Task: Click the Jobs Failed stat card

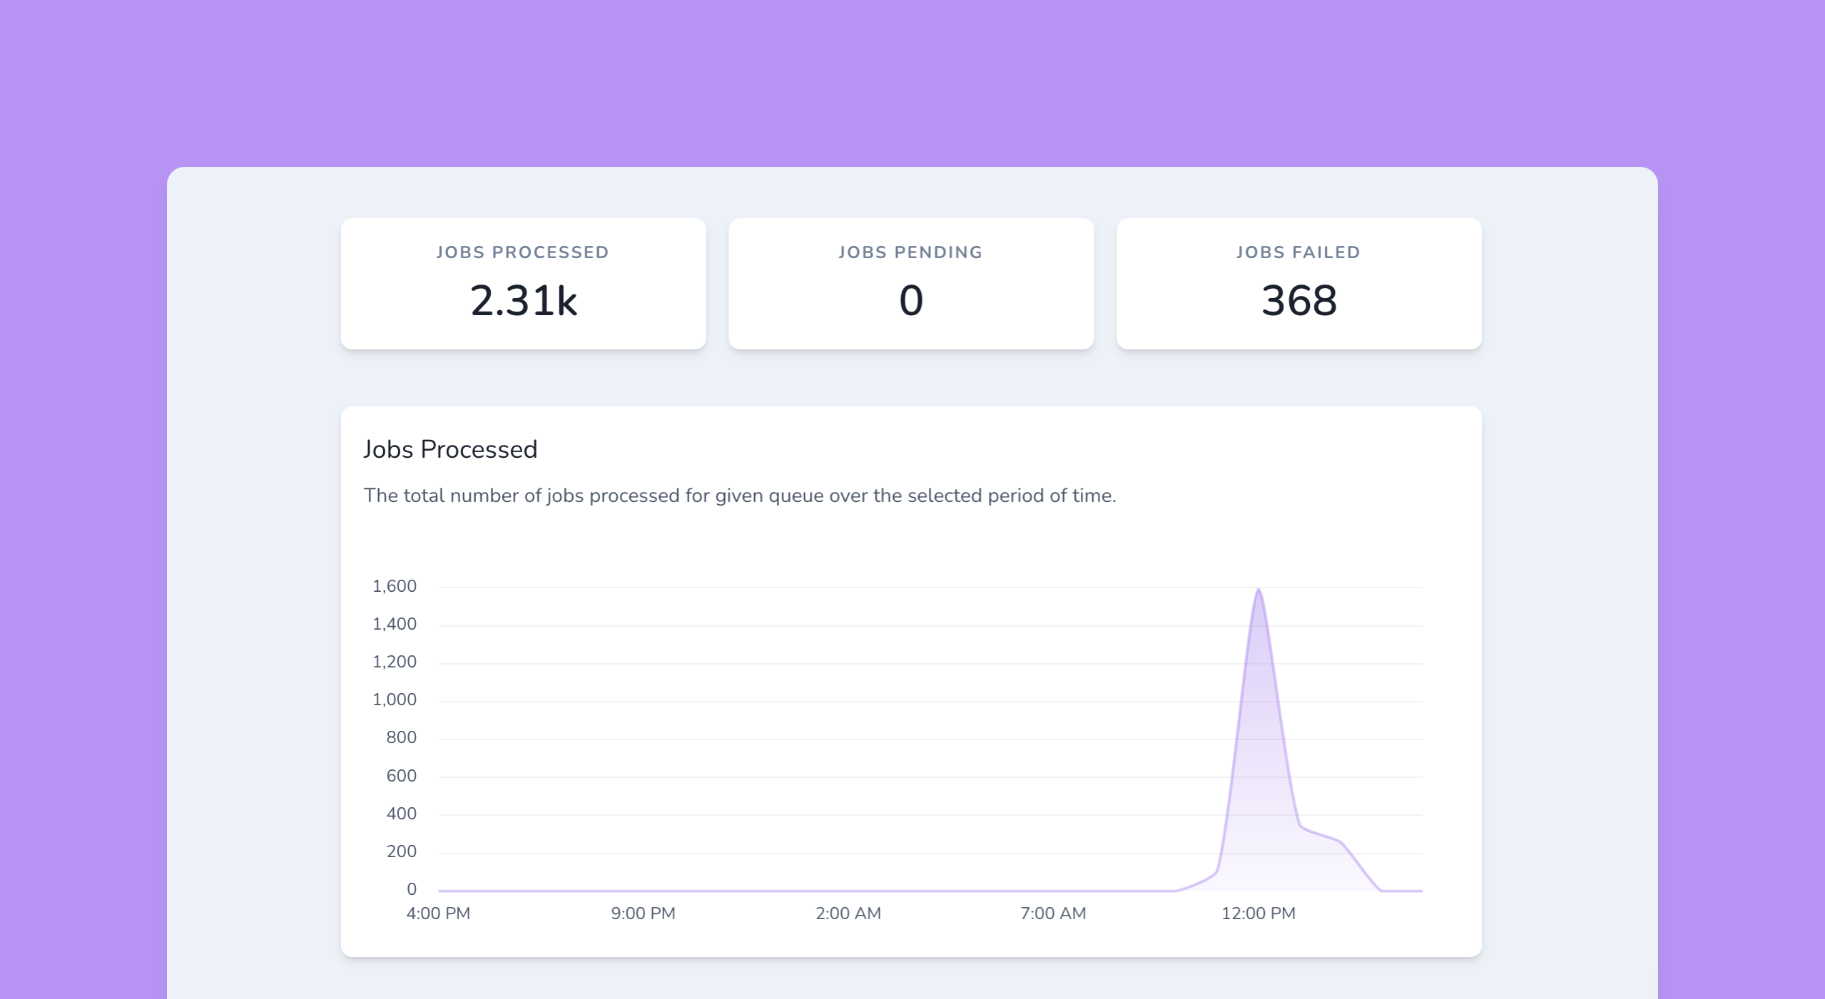Action: click(x=1299, y=284)
